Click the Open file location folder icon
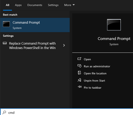The image size is (133, 115). point(79,73)
